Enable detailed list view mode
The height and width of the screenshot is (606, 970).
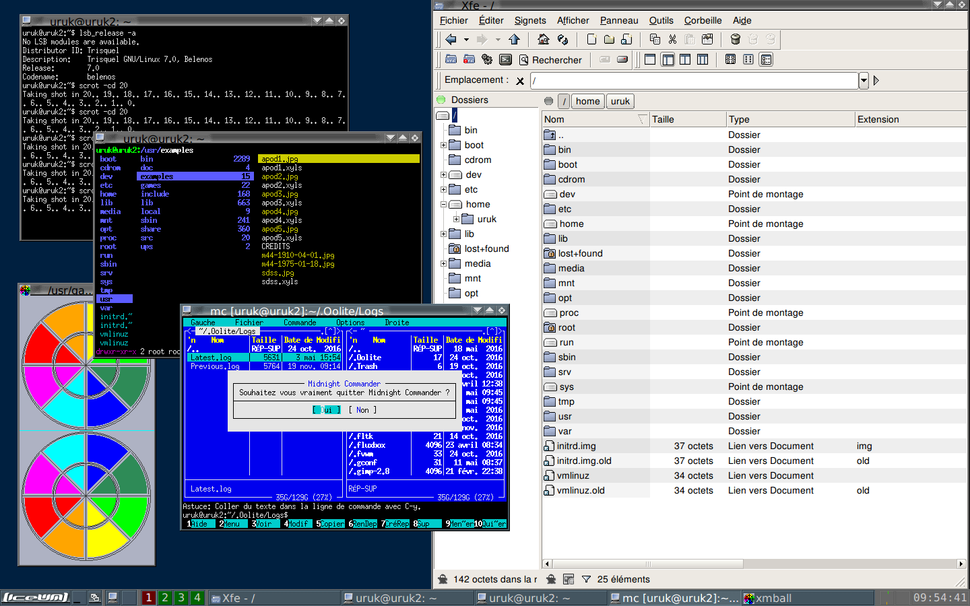[x=766, y=59]
